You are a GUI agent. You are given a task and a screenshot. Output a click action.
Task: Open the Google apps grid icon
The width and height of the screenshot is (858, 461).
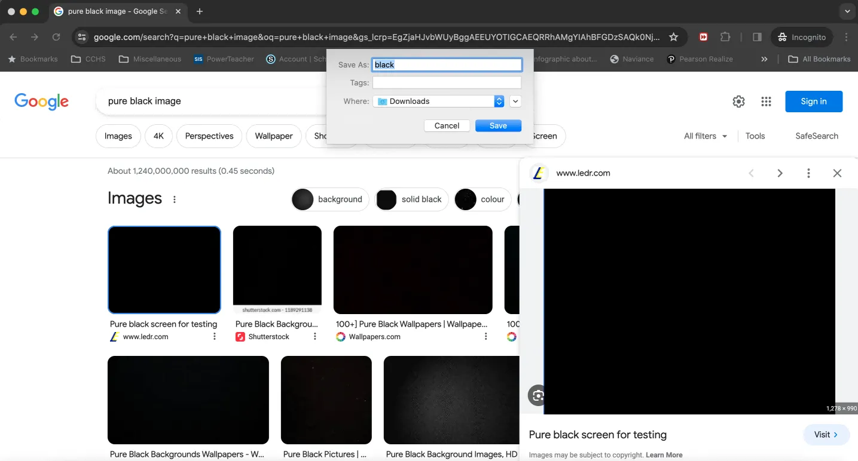pos(766,102)
